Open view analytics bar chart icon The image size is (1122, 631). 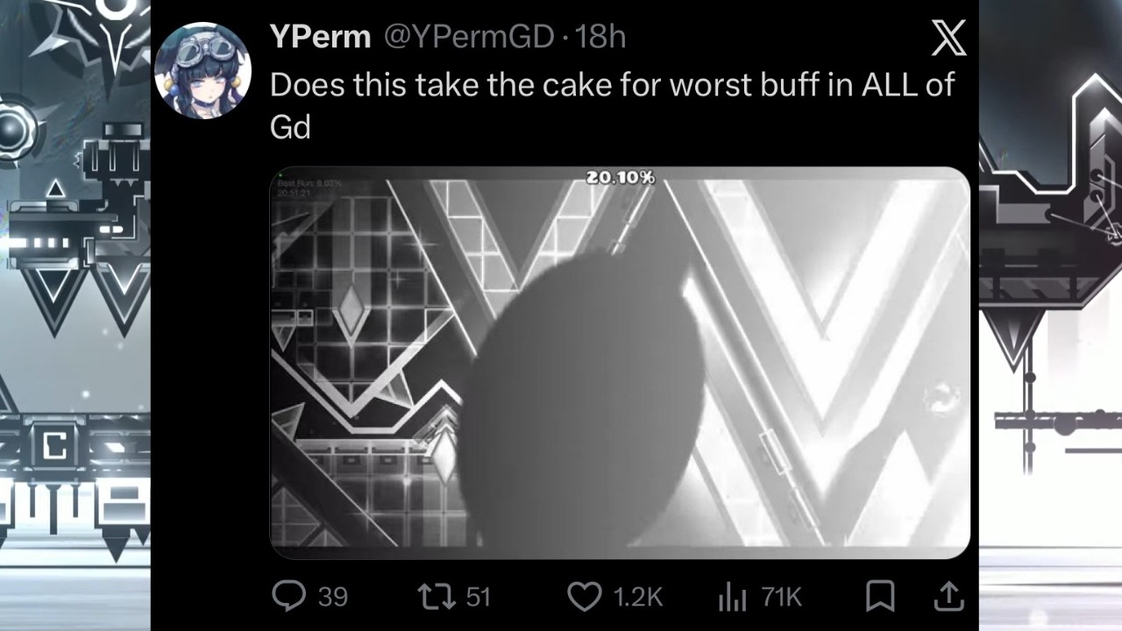click(731, 598)
